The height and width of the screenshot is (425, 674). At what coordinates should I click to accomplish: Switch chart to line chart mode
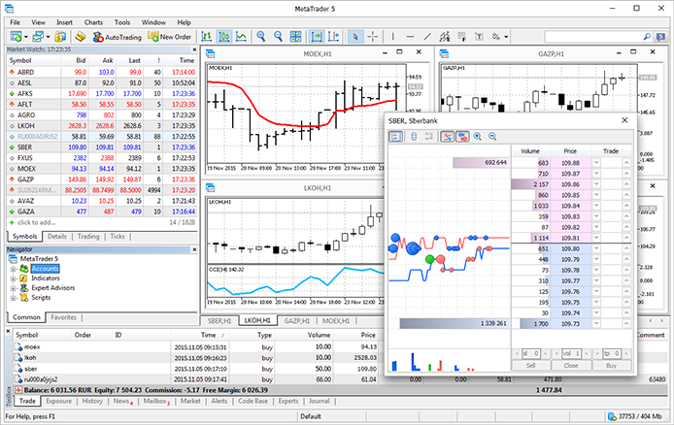point(241,37)
